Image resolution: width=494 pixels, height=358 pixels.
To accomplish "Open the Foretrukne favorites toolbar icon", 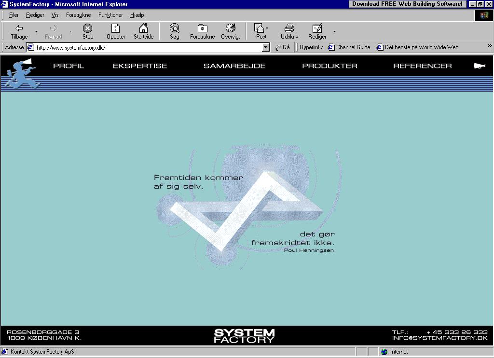I will [202, 28].
